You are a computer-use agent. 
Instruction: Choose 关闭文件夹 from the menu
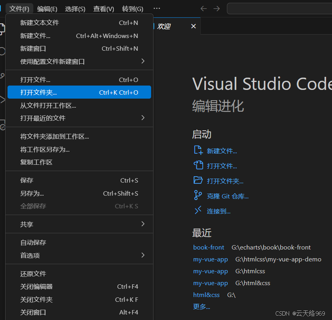[x=79, y=299]
